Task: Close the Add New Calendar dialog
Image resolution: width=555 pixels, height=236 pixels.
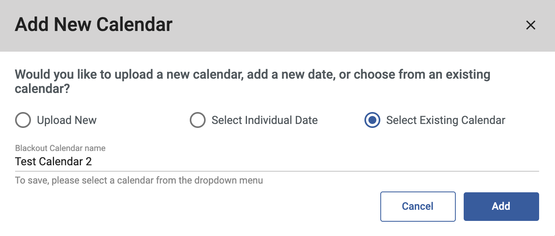Action: coord(530,25)
